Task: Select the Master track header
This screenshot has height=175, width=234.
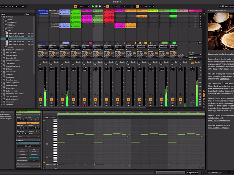Action: pyautogui.click(x=195, y=11)
